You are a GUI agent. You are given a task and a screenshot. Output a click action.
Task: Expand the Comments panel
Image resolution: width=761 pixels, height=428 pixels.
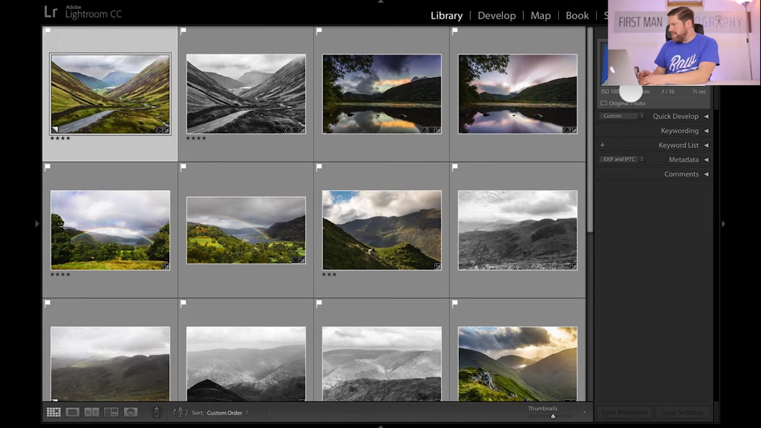coord(706,174)
